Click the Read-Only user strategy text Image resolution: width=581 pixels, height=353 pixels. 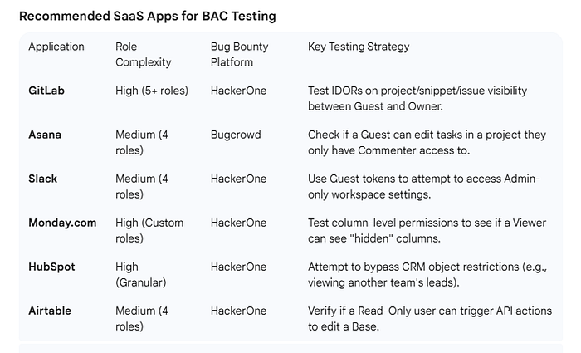[430, 318]
